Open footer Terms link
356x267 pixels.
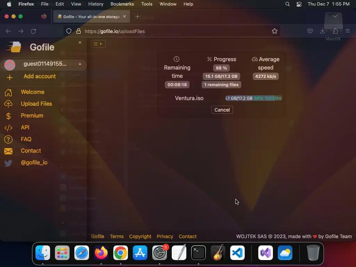[x=117, y=236]
